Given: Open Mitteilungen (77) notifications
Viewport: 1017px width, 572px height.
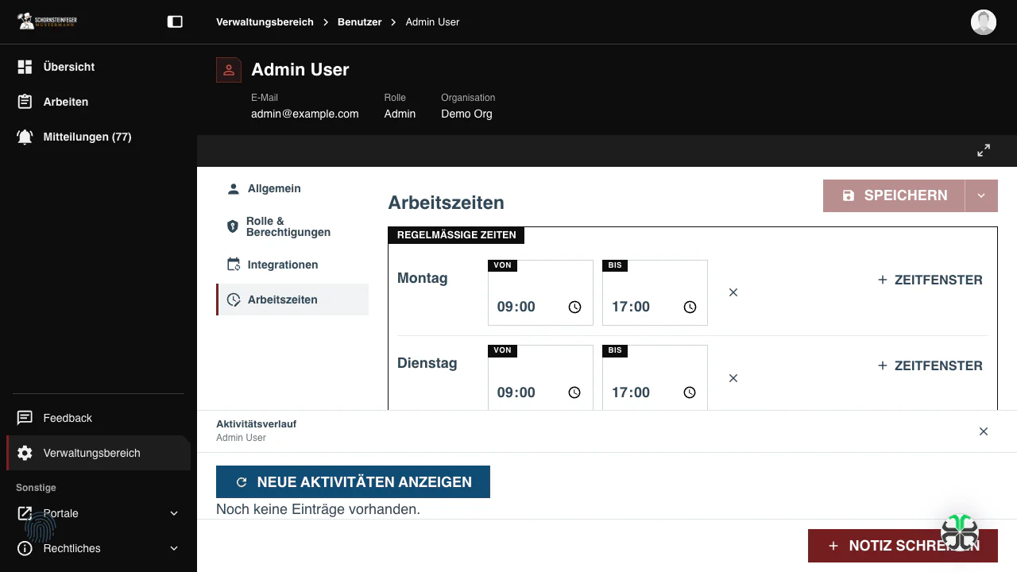Looking at the screenshot, I should (99, 137).
